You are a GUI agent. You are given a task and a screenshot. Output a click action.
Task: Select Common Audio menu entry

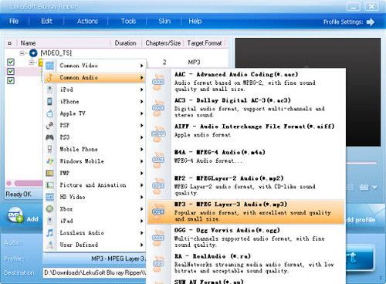(x=94, y=77)
